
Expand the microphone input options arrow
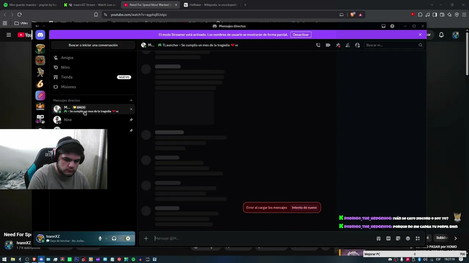coord(106,239)
